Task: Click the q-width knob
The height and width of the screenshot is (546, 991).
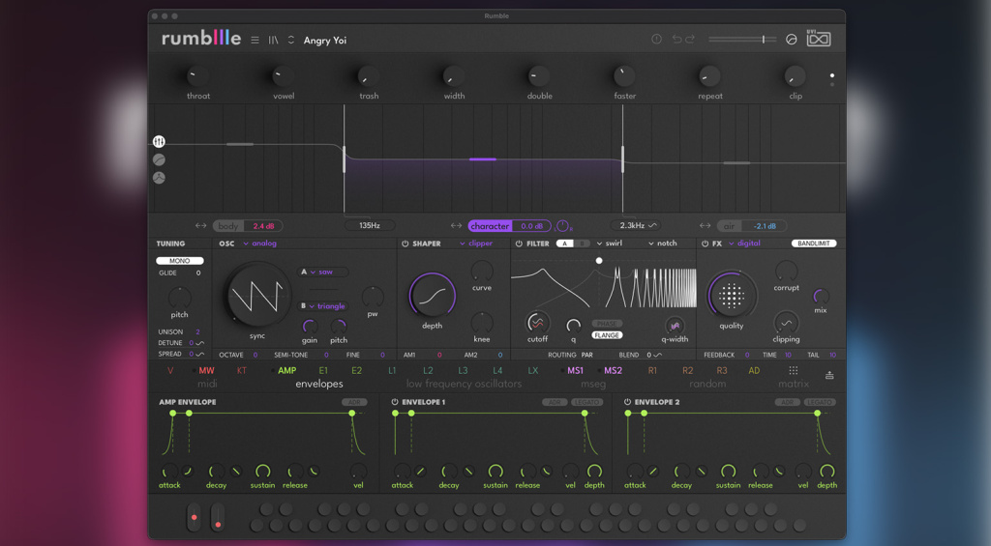Action: 675,326
